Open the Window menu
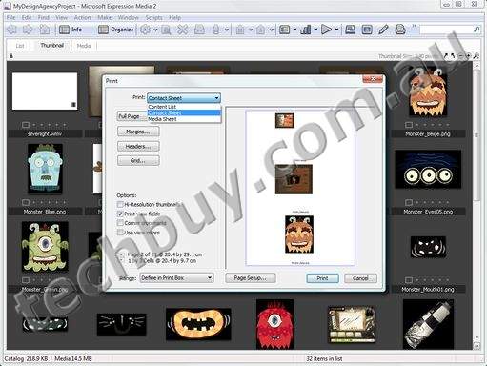487x366 pixels. (128, 17)
